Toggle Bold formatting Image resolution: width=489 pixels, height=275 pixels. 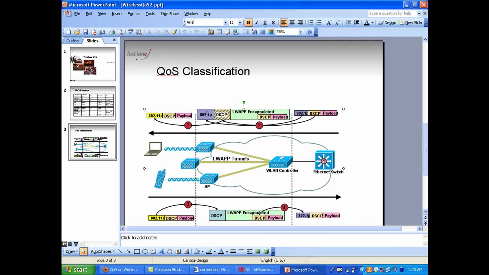coord(248,23)
